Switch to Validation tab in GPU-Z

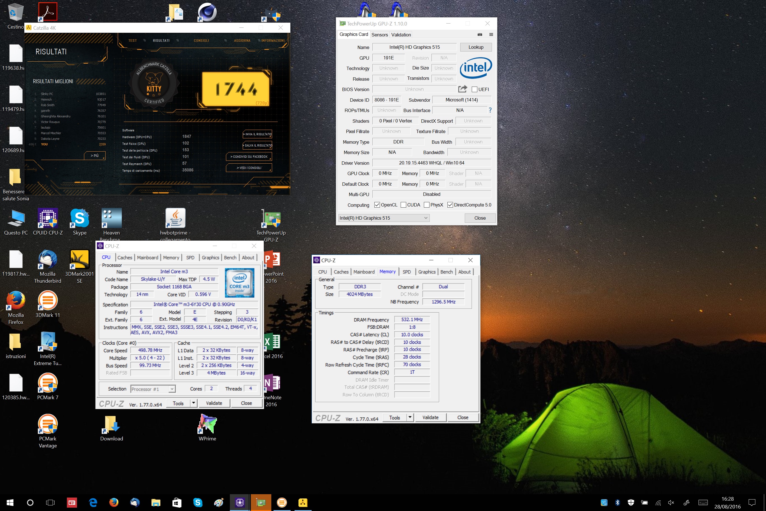401,34
